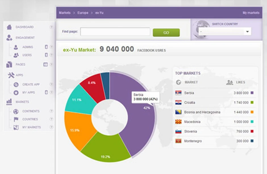Viewport: 267px width, 174px height.
Task: Select the My Apps star icon
Action: pos(16,93)
